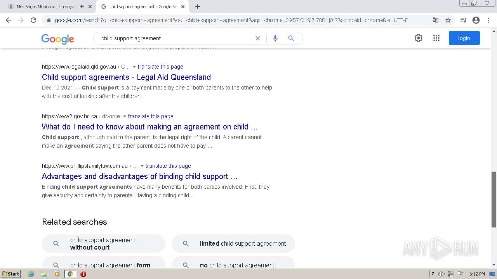Click the vertical page scrollbar thumb

pos(494,200)
